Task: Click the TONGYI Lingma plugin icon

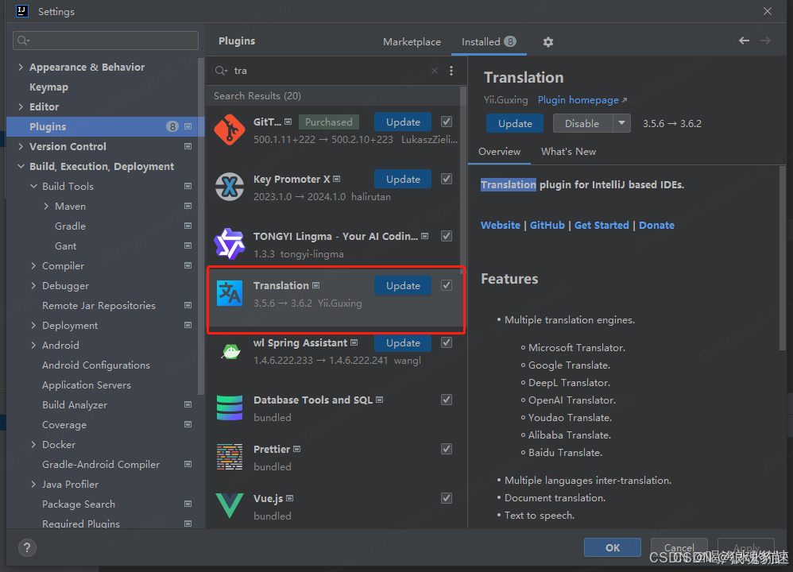Action: coord(230,244)
